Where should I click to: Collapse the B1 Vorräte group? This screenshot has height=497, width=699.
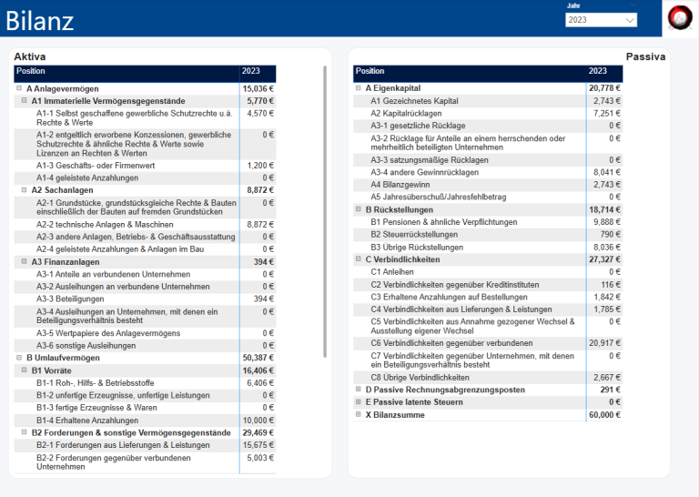25,371
